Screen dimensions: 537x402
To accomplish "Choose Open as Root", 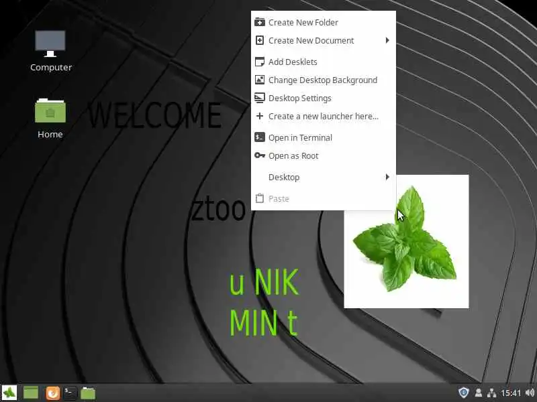I will pos(324,156).
